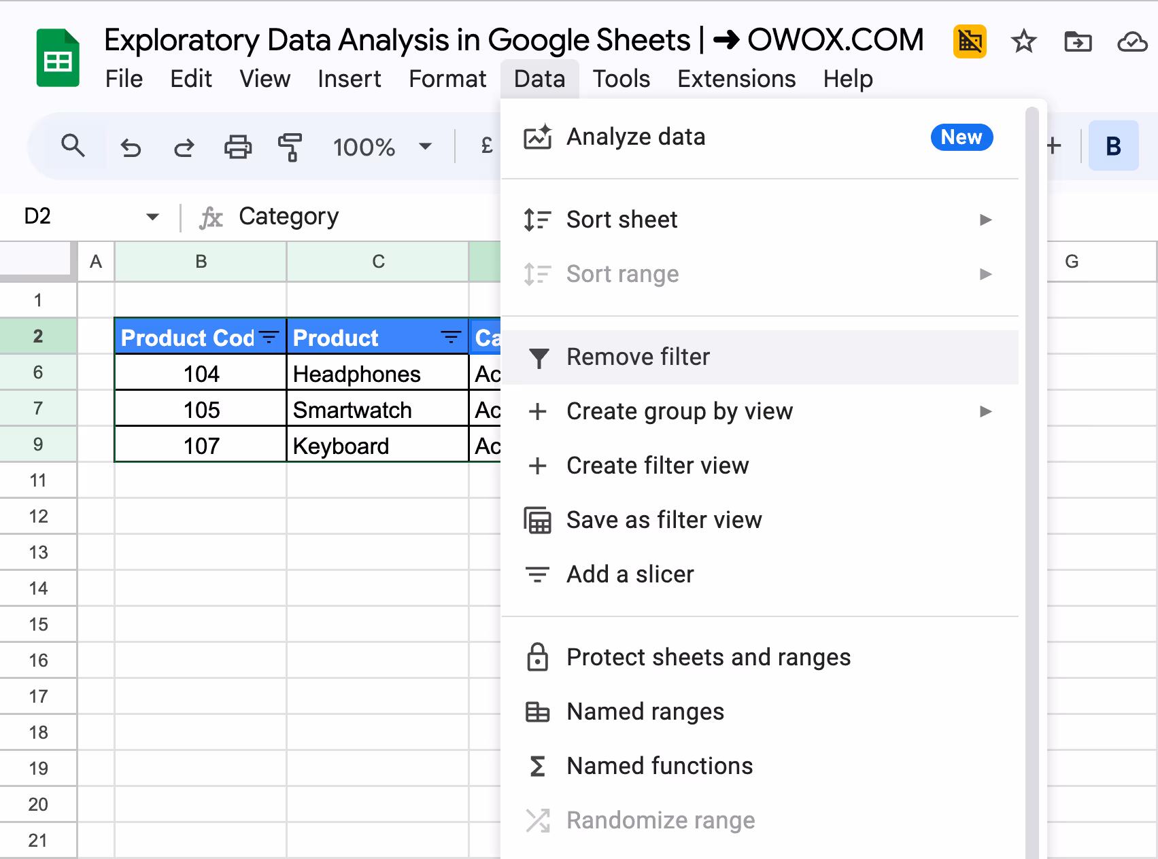This screenshot has height=859, width=1158.
Task: Click Analyze data in the menu
Action: (635, 137)
